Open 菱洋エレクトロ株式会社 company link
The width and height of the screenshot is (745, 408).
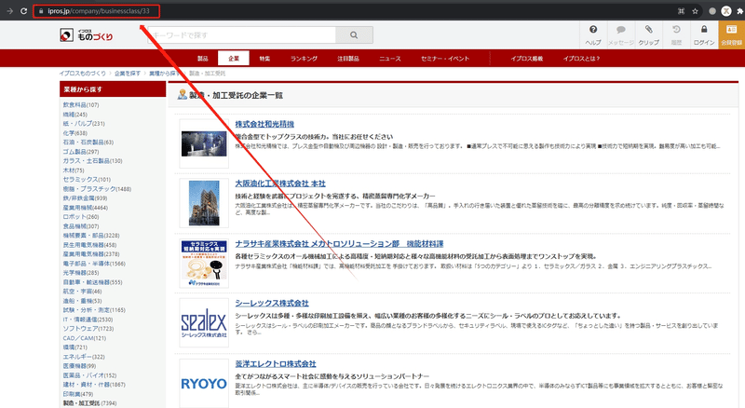pos(276,364)
